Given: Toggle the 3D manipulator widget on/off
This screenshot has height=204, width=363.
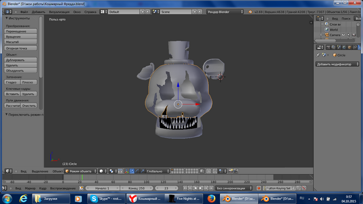Looking at the screenshot, I should (126, 171).
